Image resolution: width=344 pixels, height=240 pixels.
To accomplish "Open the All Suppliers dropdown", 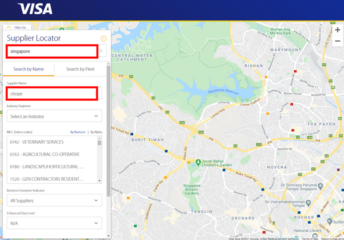I will [x=55, y=201].
